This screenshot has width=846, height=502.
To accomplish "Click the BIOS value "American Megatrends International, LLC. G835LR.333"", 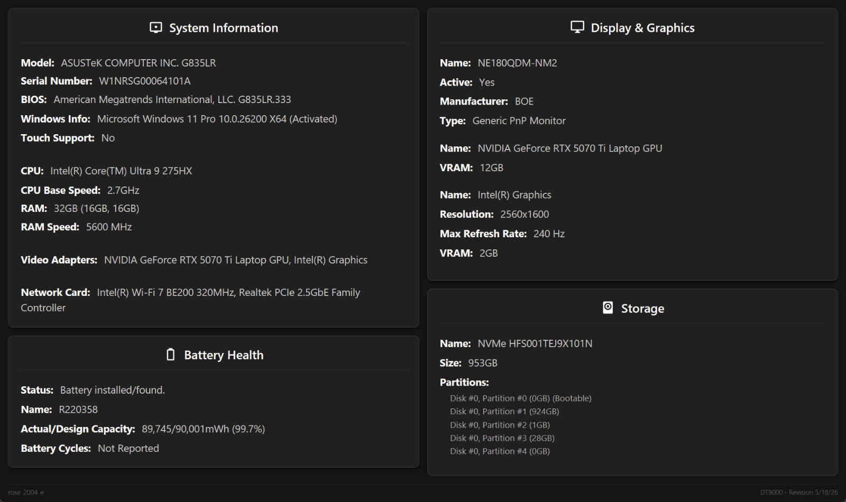I will click(172, 100).
